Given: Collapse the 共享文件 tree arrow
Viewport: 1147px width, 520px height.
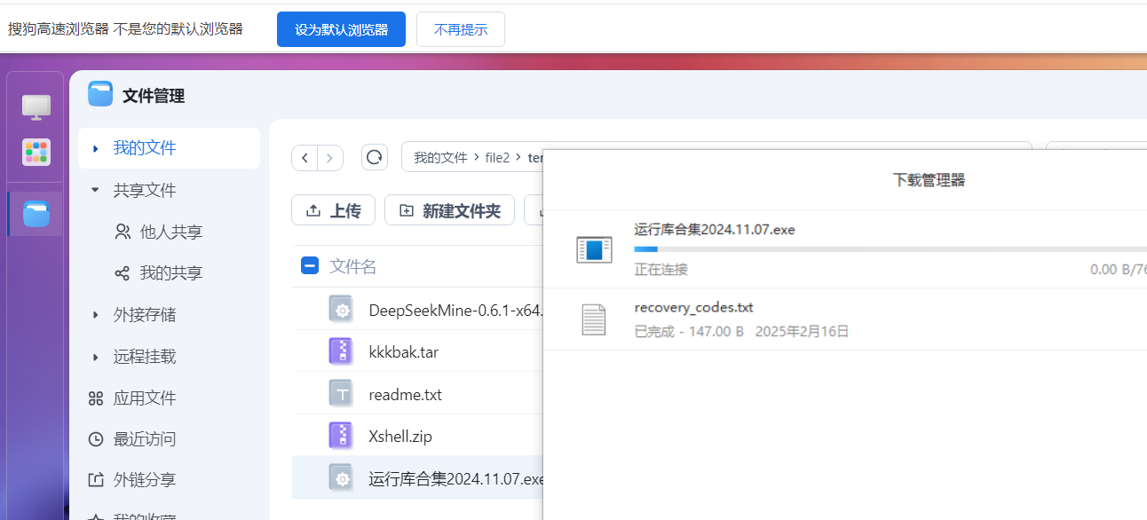Looking at the screenshot, I should [96, 190].
